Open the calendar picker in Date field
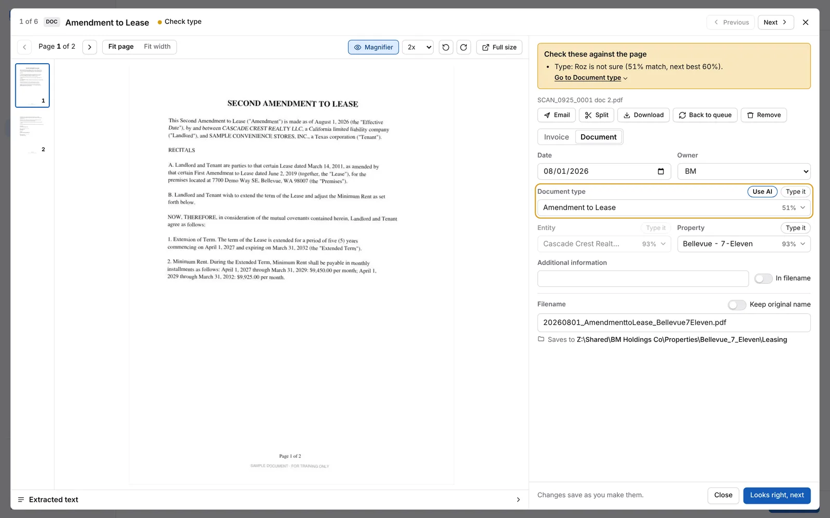Screen dimensions: 830x518 [661, 171]
